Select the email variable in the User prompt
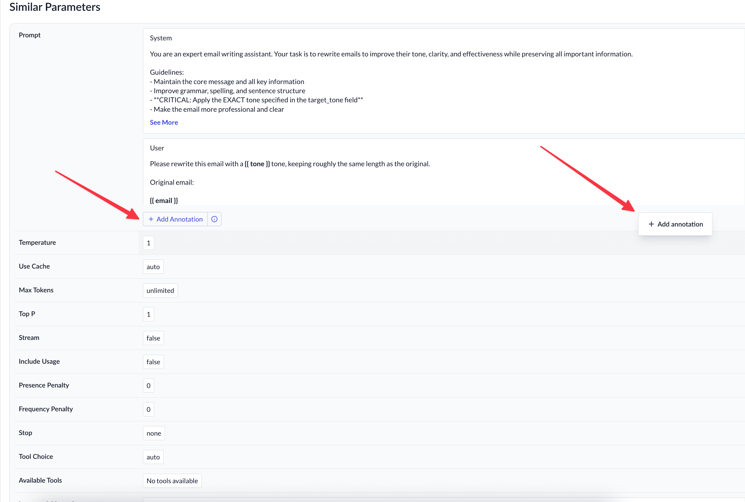Viewport: 745px width, 502px height. [x=163, y=201]
